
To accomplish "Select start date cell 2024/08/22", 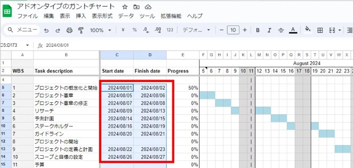I will (x=117, y=149).
